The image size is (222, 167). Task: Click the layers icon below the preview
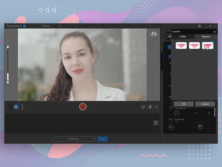143,107
